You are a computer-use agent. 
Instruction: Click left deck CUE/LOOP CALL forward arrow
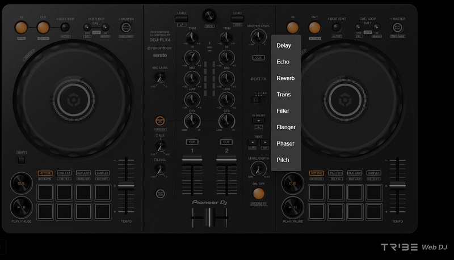click(106, 27)
